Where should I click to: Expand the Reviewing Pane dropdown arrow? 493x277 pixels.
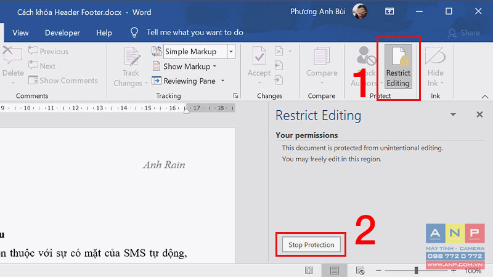(223, 81)
